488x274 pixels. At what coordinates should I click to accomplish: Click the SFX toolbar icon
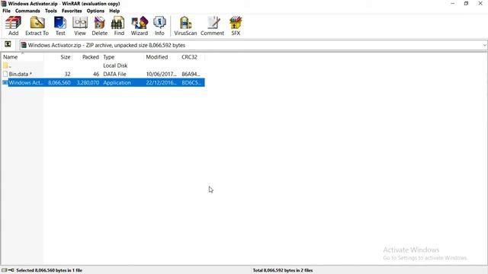pyautogui.click(x=236, y=26)
